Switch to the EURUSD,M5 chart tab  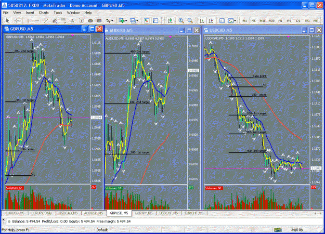tap(15, 213)
